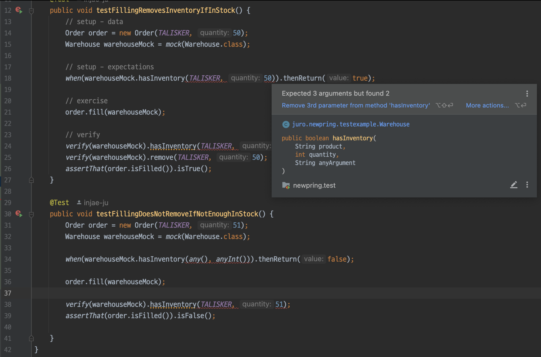Click hasInventory underlined call on line 38

coord(173,304)
